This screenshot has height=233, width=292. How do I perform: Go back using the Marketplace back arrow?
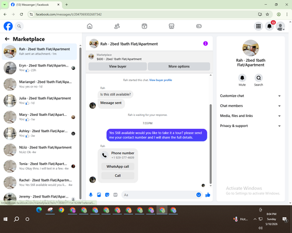pos(7,39)
